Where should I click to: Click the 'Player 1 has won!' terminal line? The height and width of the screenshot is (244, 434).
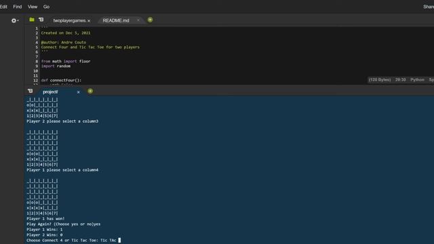45,218
